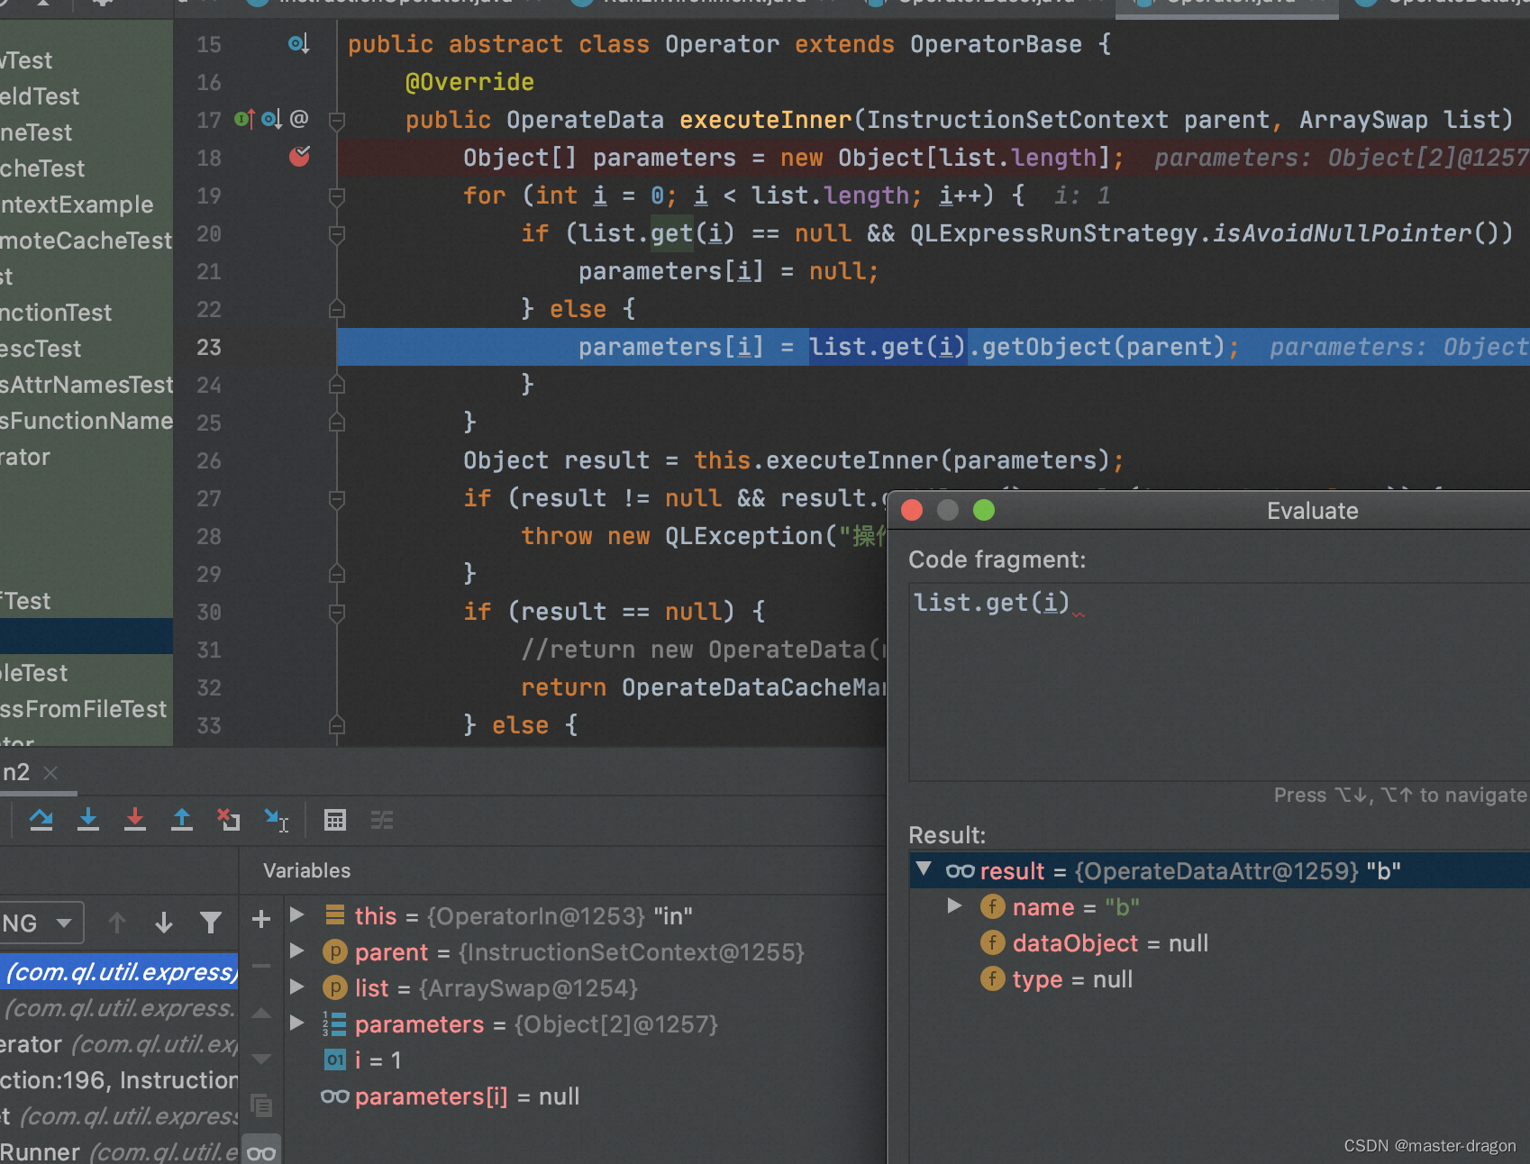1530x1164 pixels.
Task: Close the n2 debug session tab
Action: click(50, 773)
